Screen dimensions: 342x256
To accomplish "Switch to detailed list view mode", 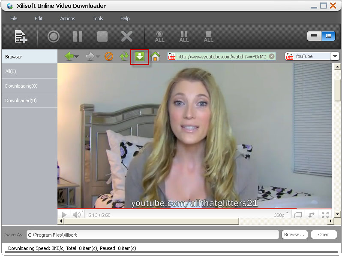I will coord(328,36).
